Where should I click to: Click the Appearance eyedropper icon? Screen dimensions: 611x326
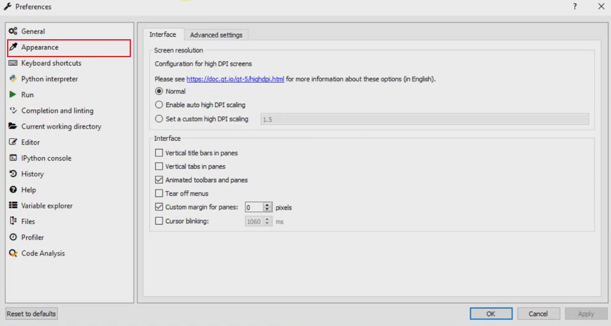pos(13,47)
